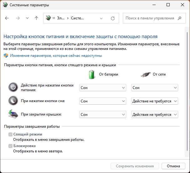This screenshot has width=190, height=173.
Task: Click the power plug icon
Action: [146, 74]
